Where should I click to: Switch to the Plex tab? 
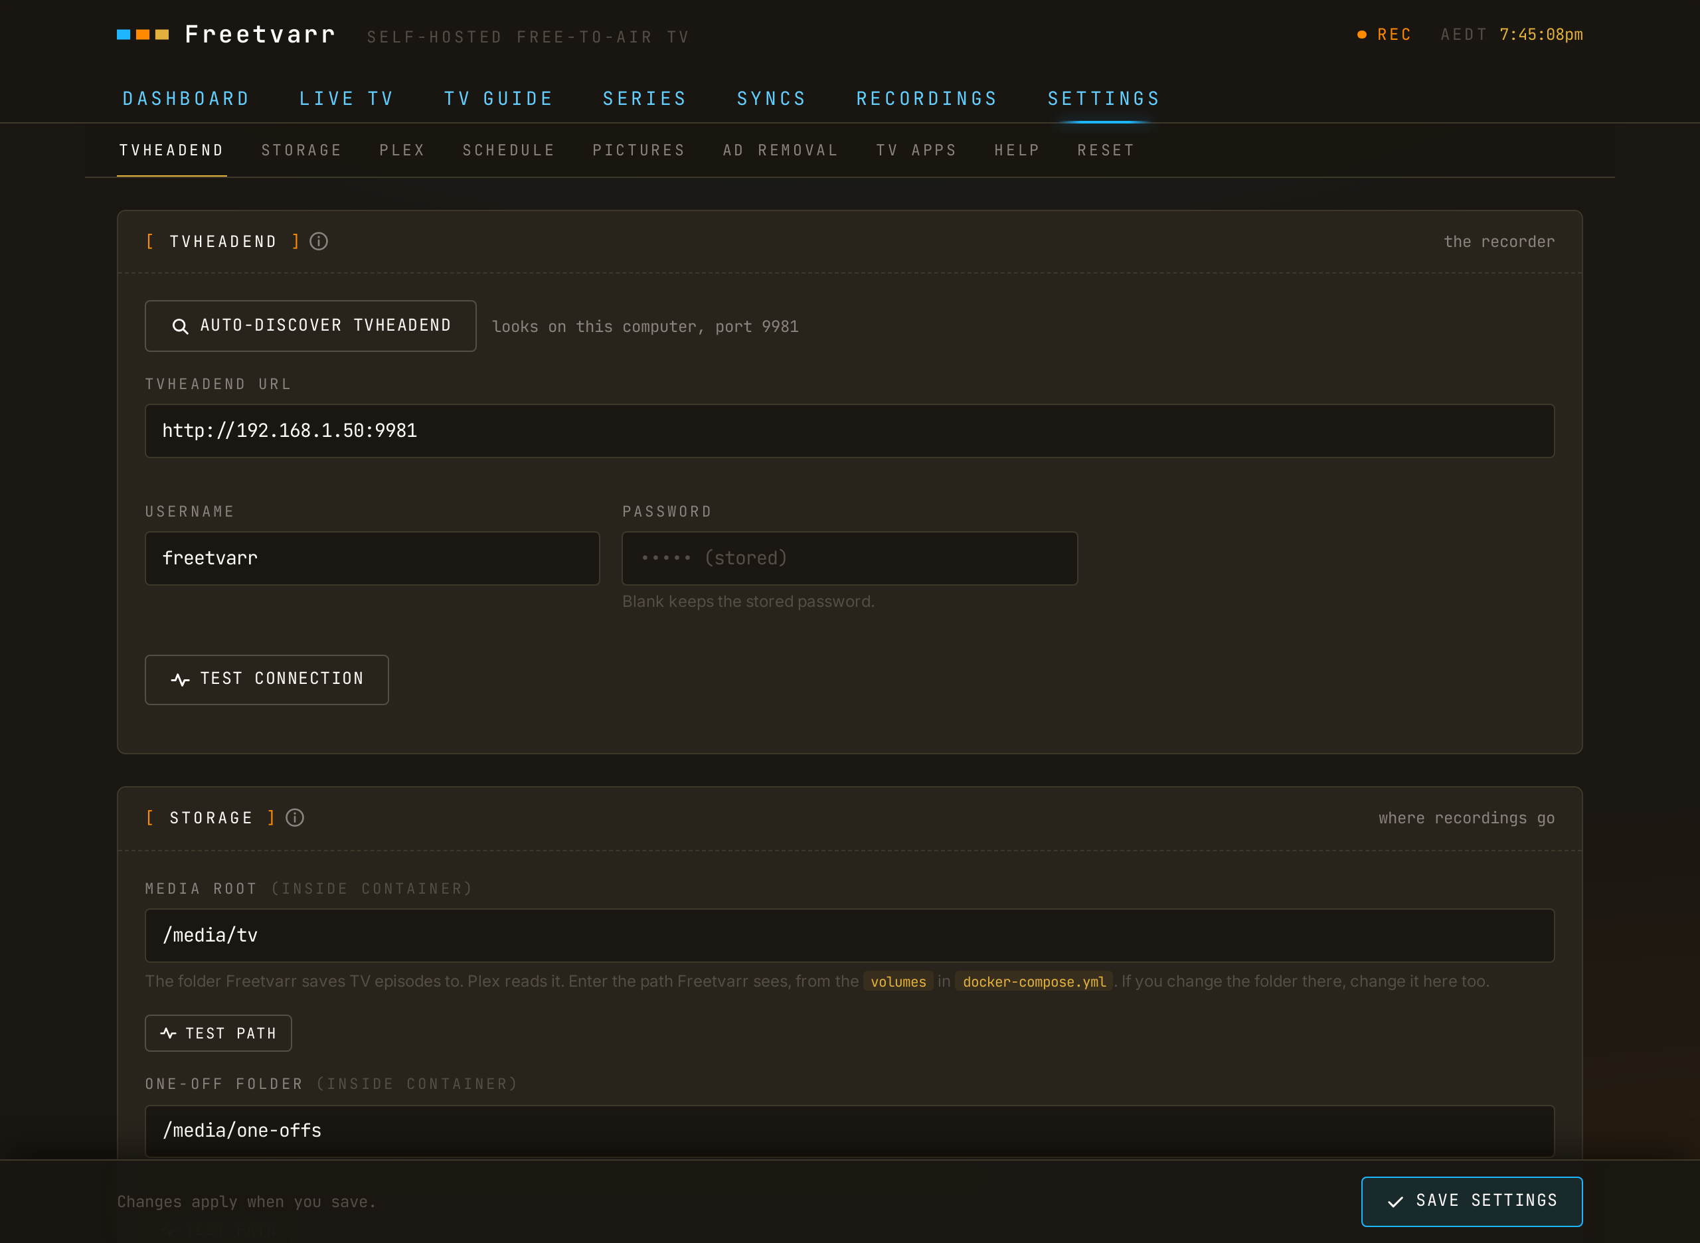click(x=402, y=151)
